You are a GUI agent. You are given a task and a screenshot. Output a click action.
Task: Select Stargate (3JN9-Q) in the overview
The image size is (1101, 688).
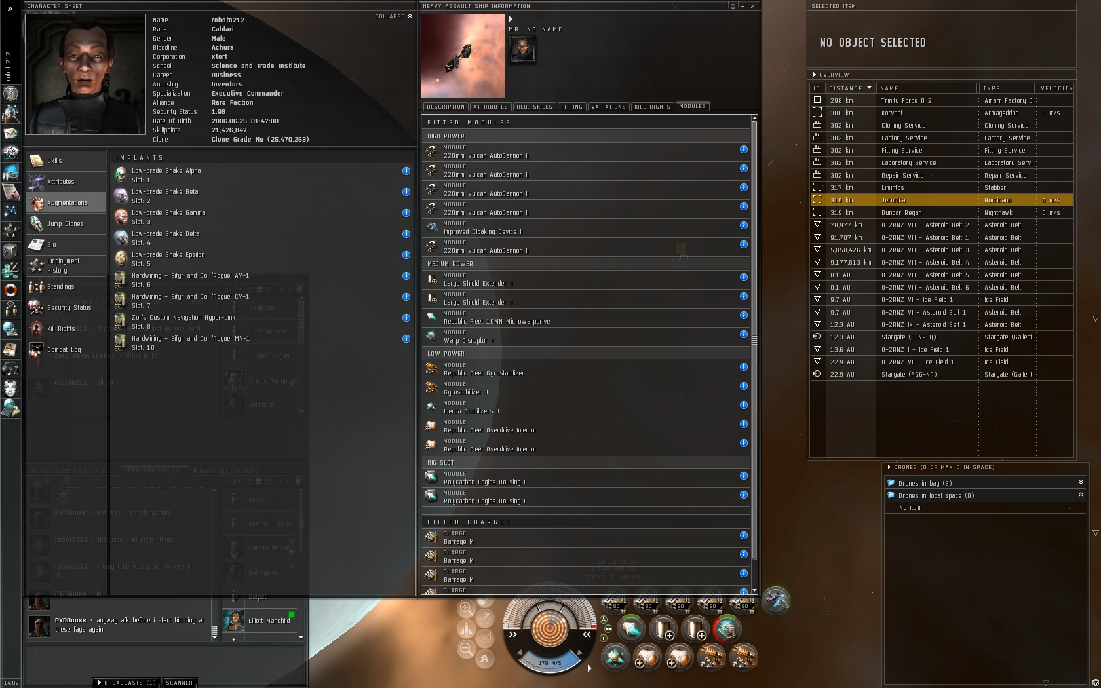[941, 337]
